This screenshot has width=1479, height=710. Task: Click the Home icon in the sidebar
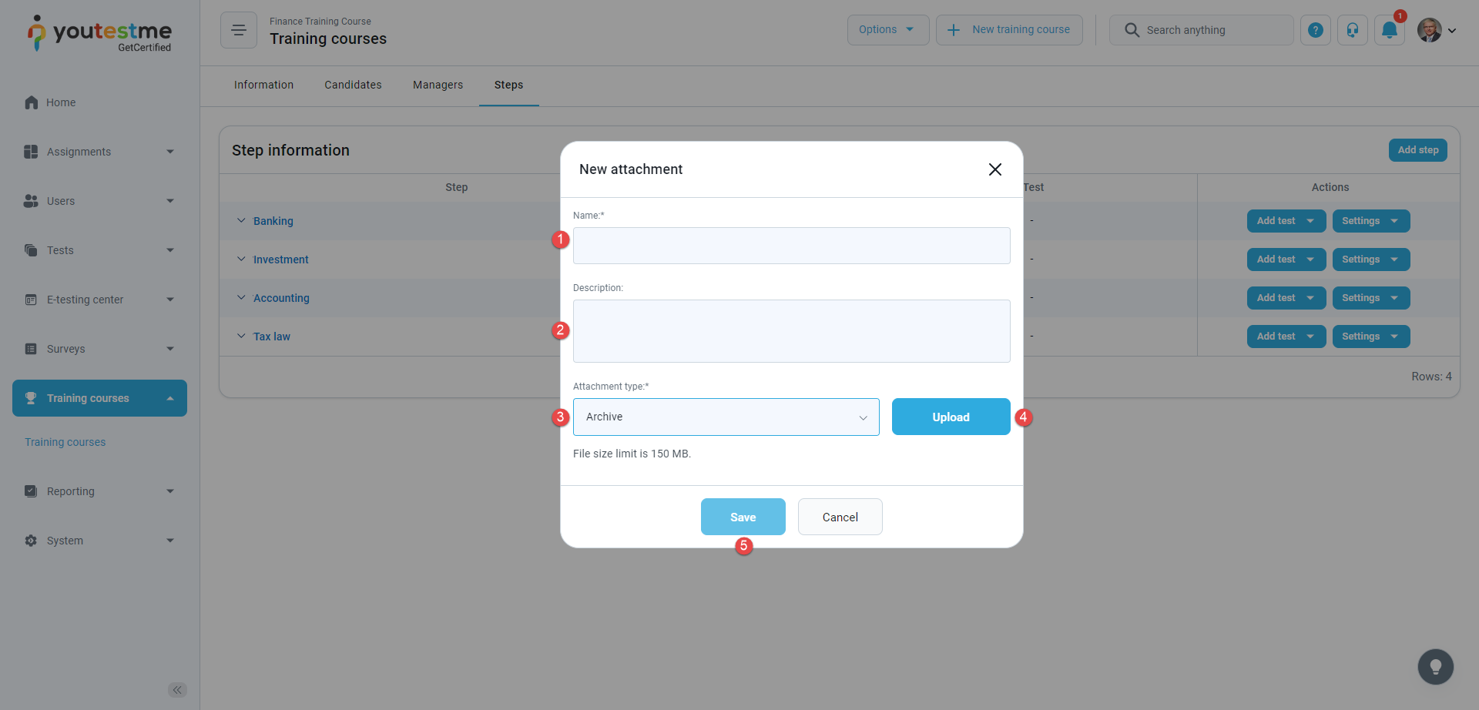[32, 102]
